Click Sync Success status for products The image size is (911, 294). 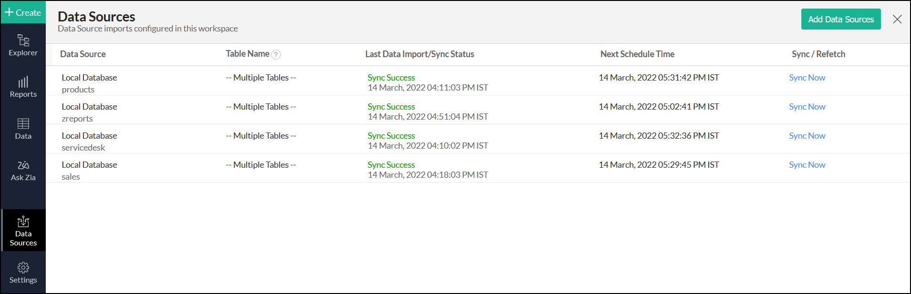click(391, 78)
